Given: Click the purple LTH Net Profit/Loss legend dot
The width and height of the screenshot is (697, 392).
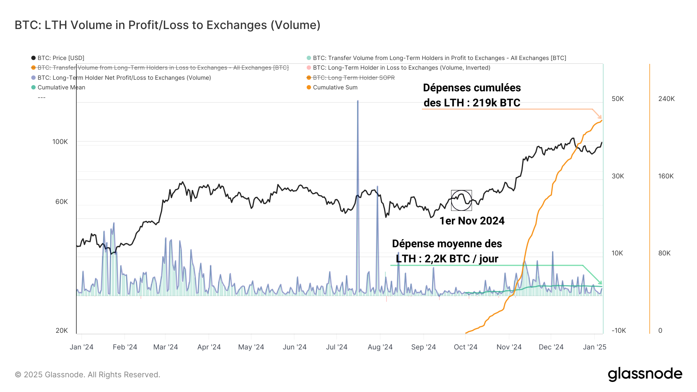Looking at the screenshot, I should (33, 78).
